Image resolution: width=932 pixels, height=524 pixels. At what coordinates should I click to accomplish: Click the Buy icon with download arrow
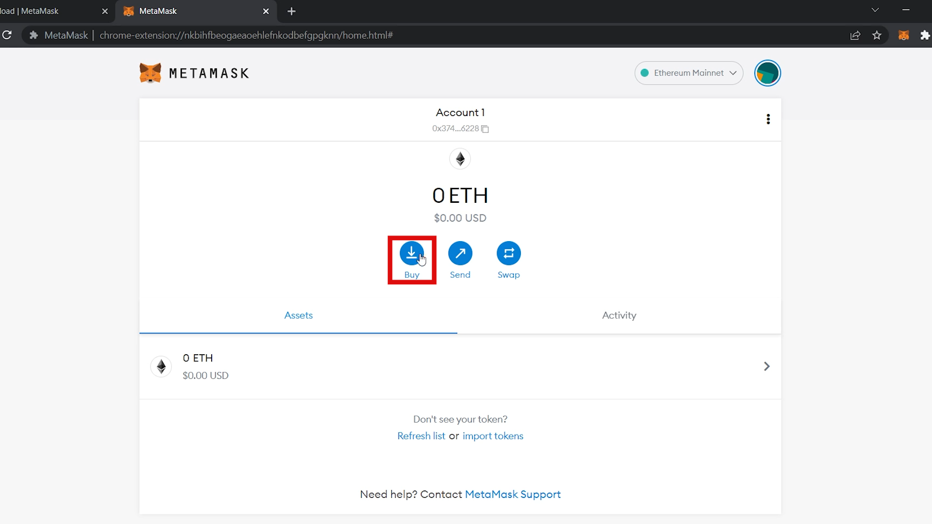coord(411,253)
